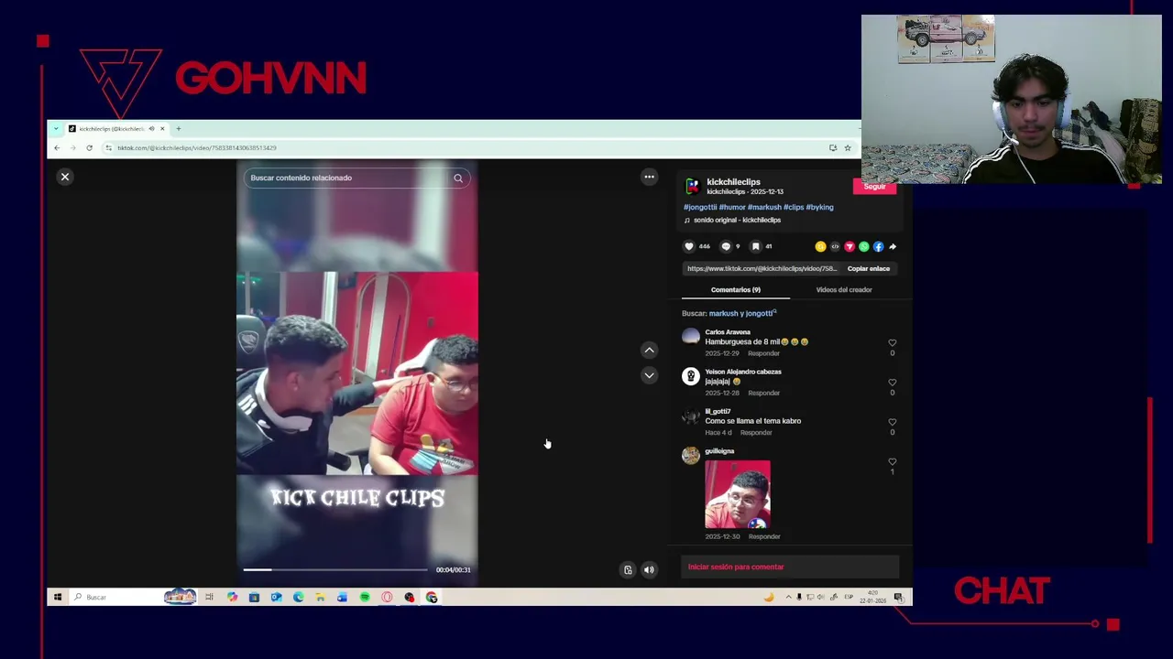Reply to lil_gotti7's 'Como se llama' comment
The height and width of the screenshot is (659, 1173).
(756, 433)
